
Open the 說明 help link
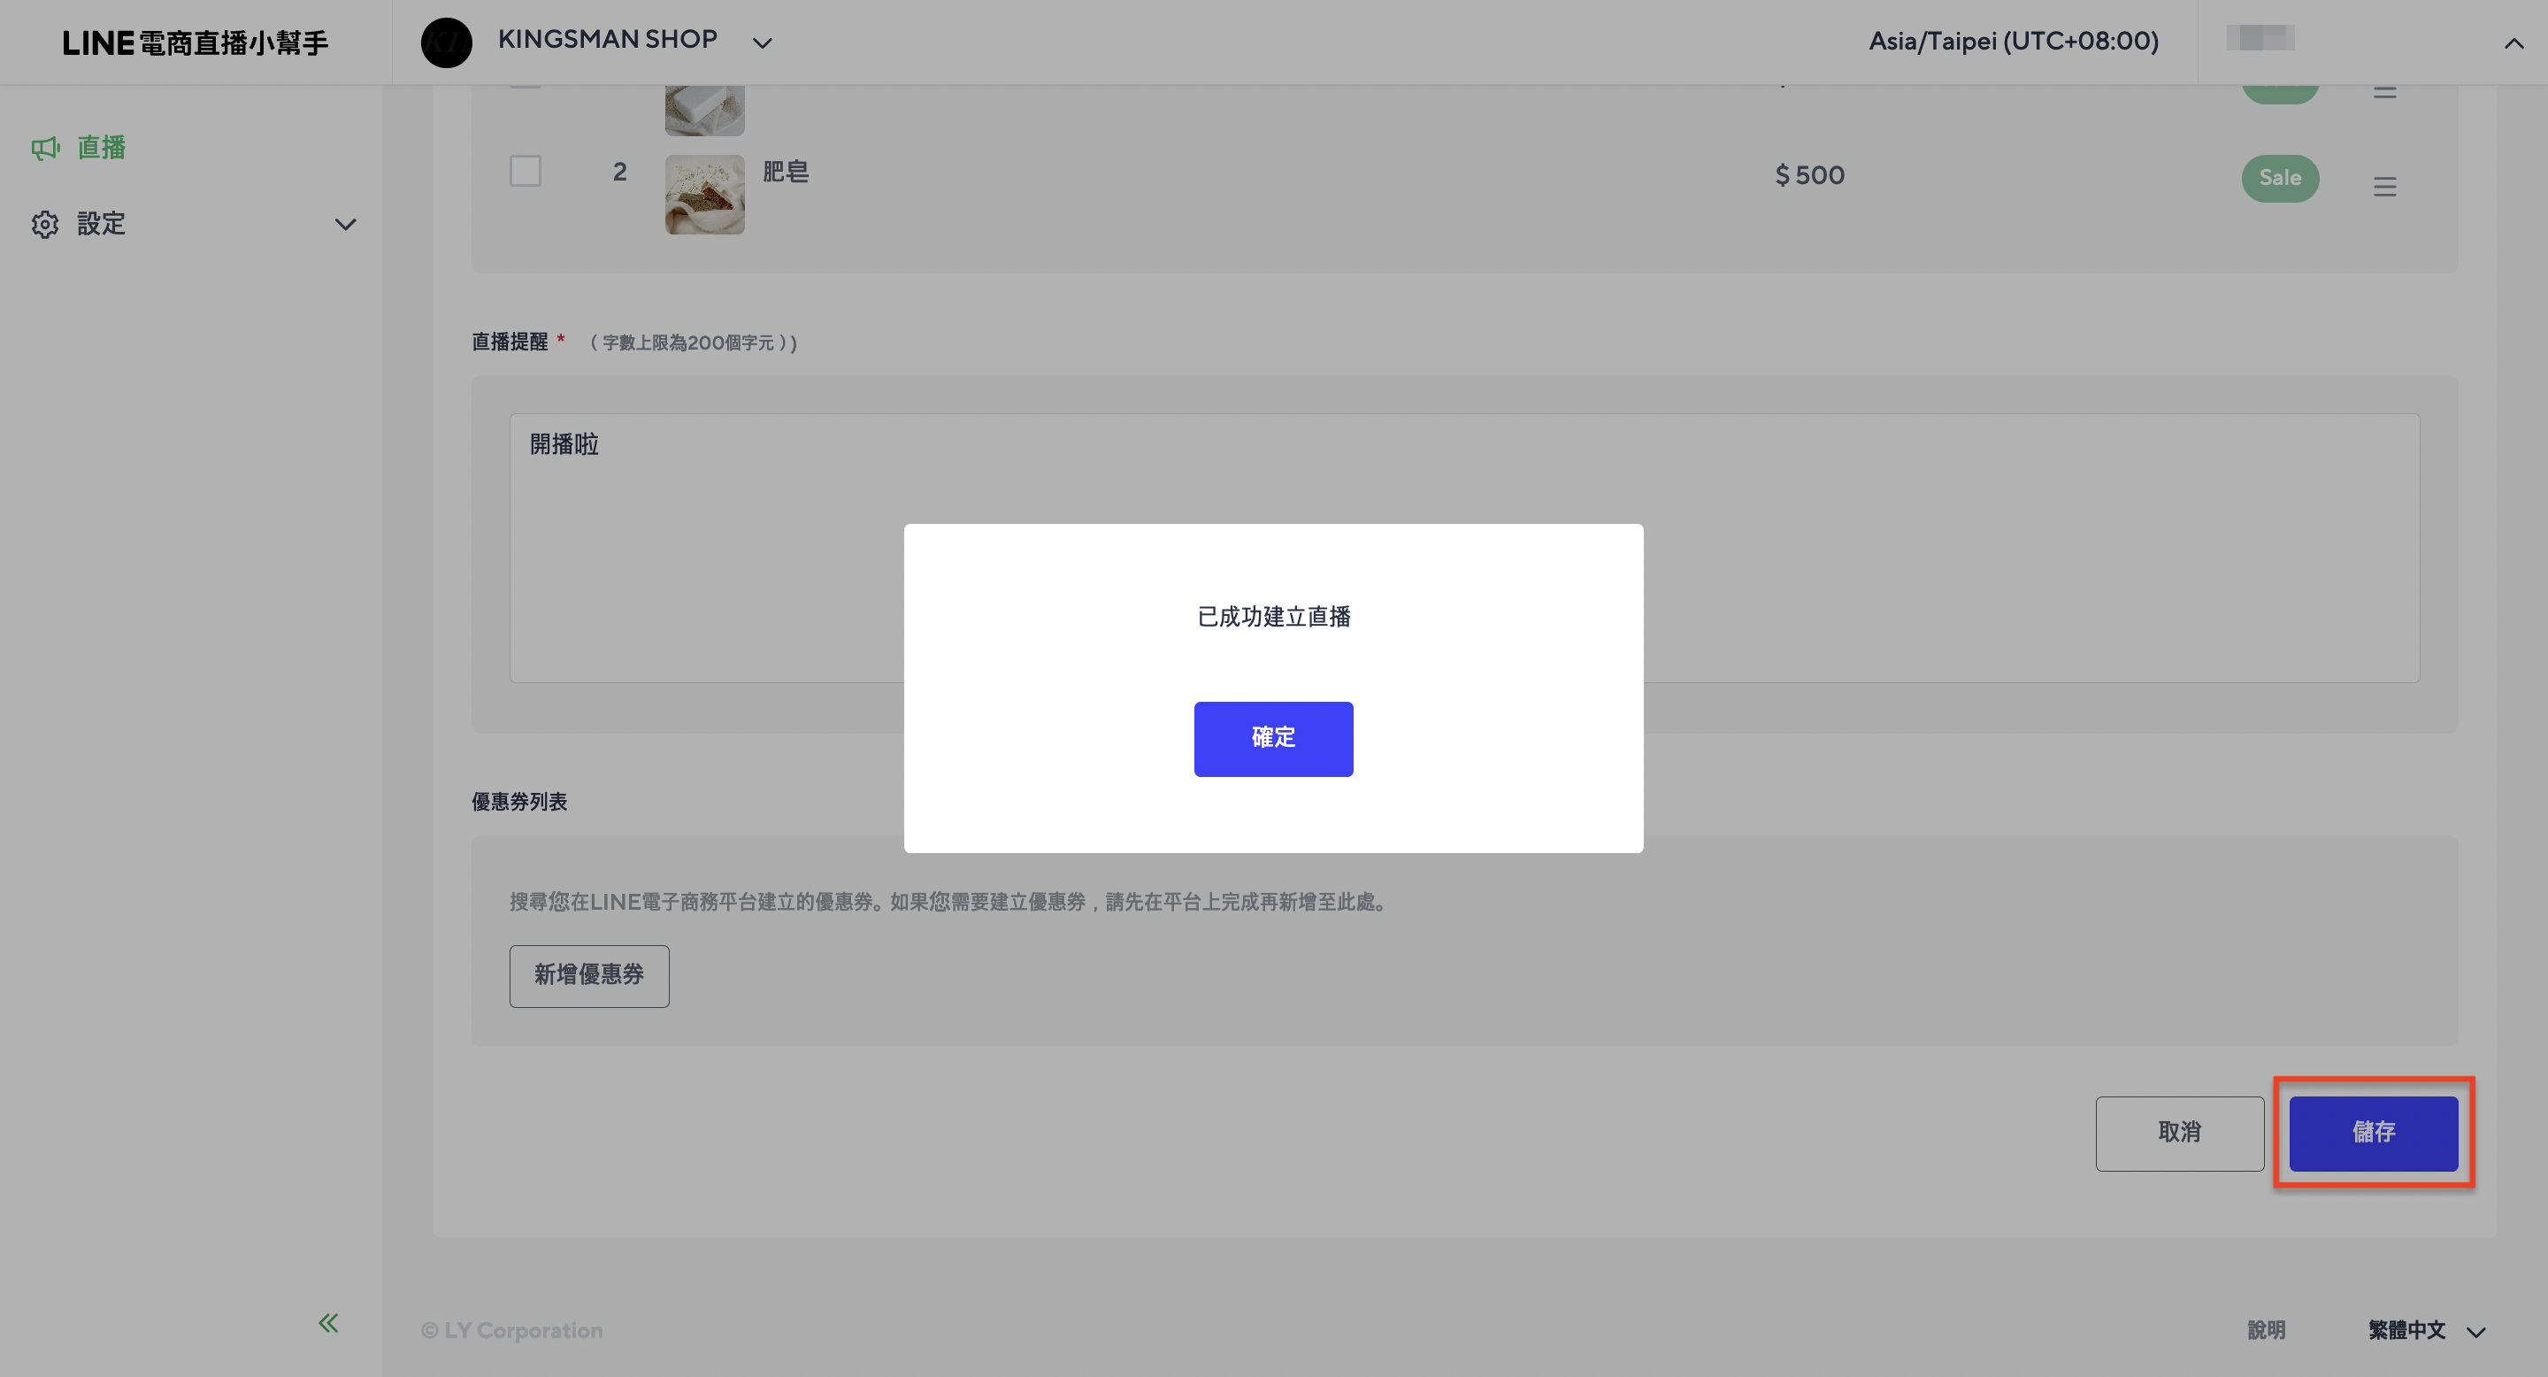coord(2265,1330)
